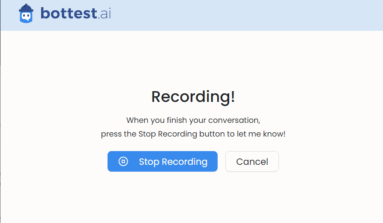Viewport: 383px width, 223px height.
Task: Click the exclamation mark of the 'Recording!' title
Action: pos(233,97)
